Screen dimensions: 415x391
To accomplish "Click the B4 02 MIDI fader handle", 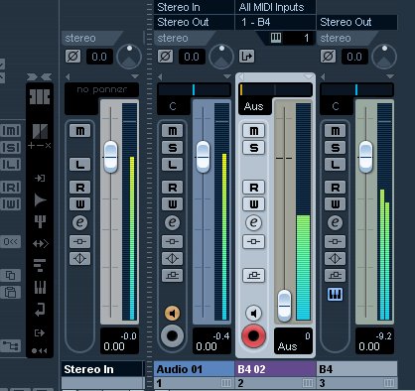I will pyautogui.click(x=284, y=306).
